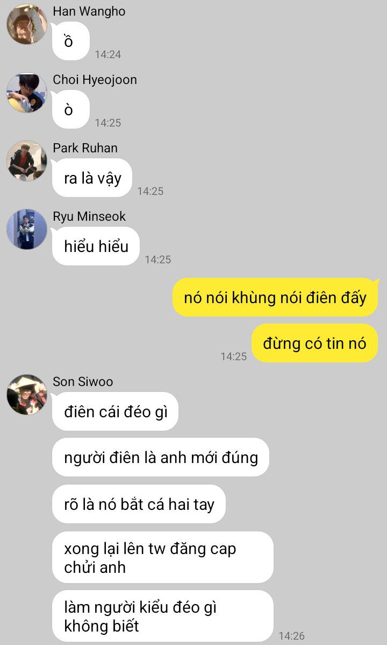Tap the "ò" message from Choi Hyeojoon

click(70, 109)
